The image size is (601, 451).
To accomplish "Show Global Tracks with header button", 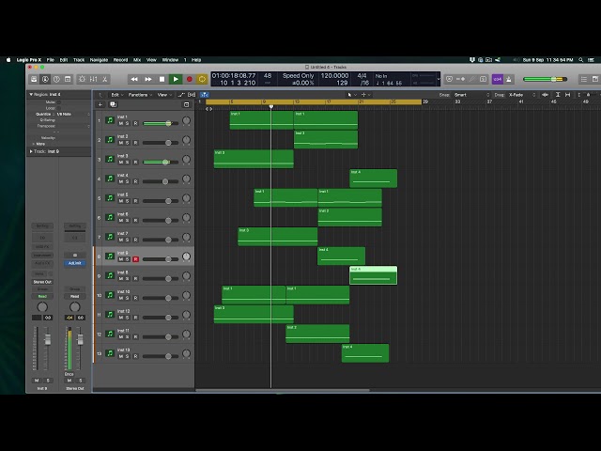I will [x=187, y=104].
